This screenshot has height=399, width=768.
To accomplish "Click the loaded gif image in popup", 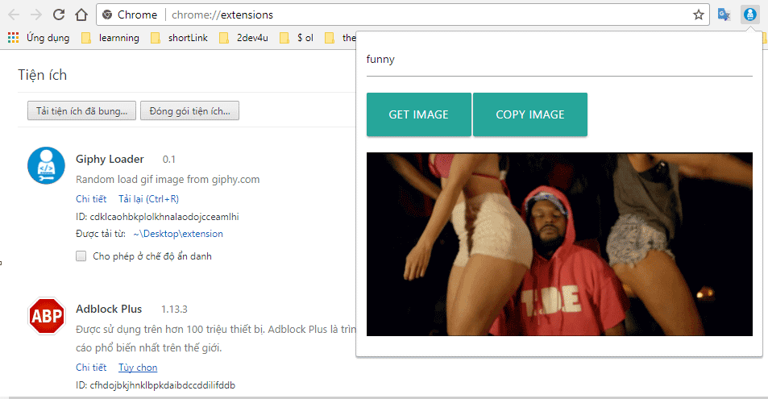I will click(x=559, y=244).
